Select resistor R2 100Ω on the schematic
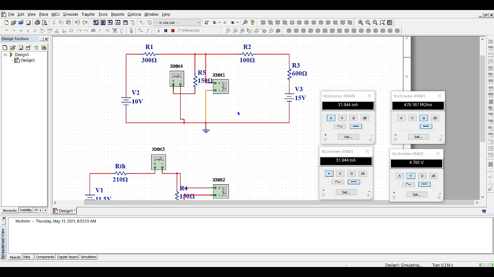The image size is (494, 277). 247,54
